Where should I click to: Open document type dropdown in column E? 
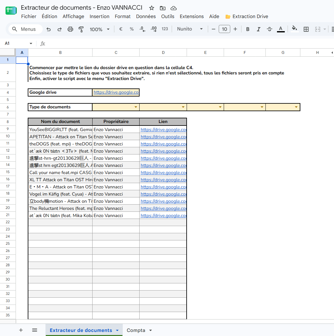220,107
